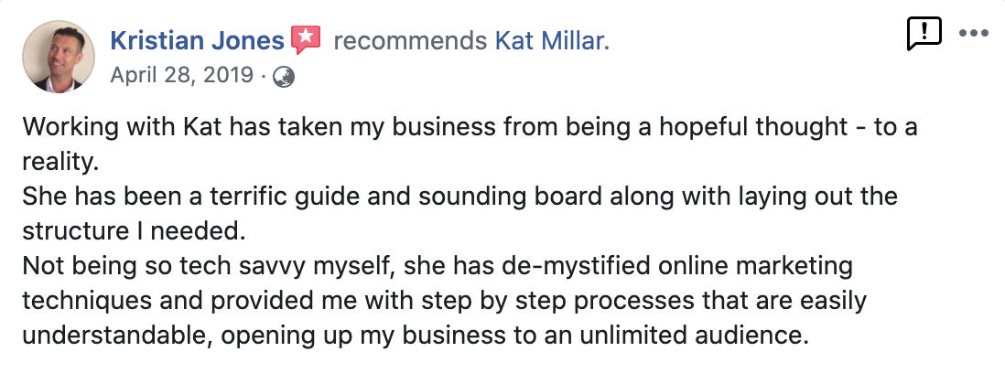Click the line starting "understandable, opening up"
The width and height of the screenshot is (1005, 373).
tap(416, 336)
